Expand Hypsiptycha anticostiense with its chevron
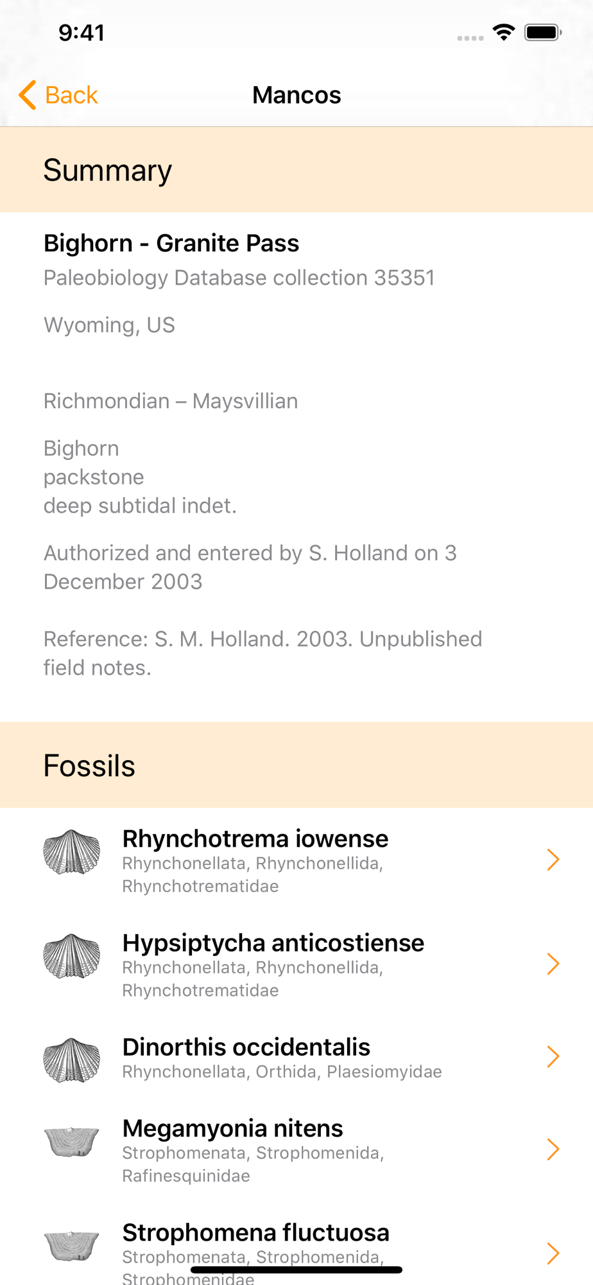593x1285 pixels. tap(553, 964)
